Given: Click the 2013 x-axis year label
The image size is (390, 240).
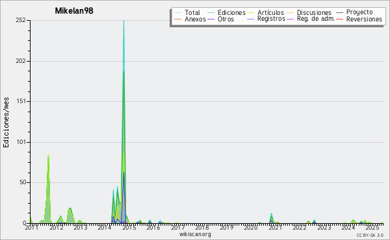Looking at the screenshot, I should pos(81,227).
